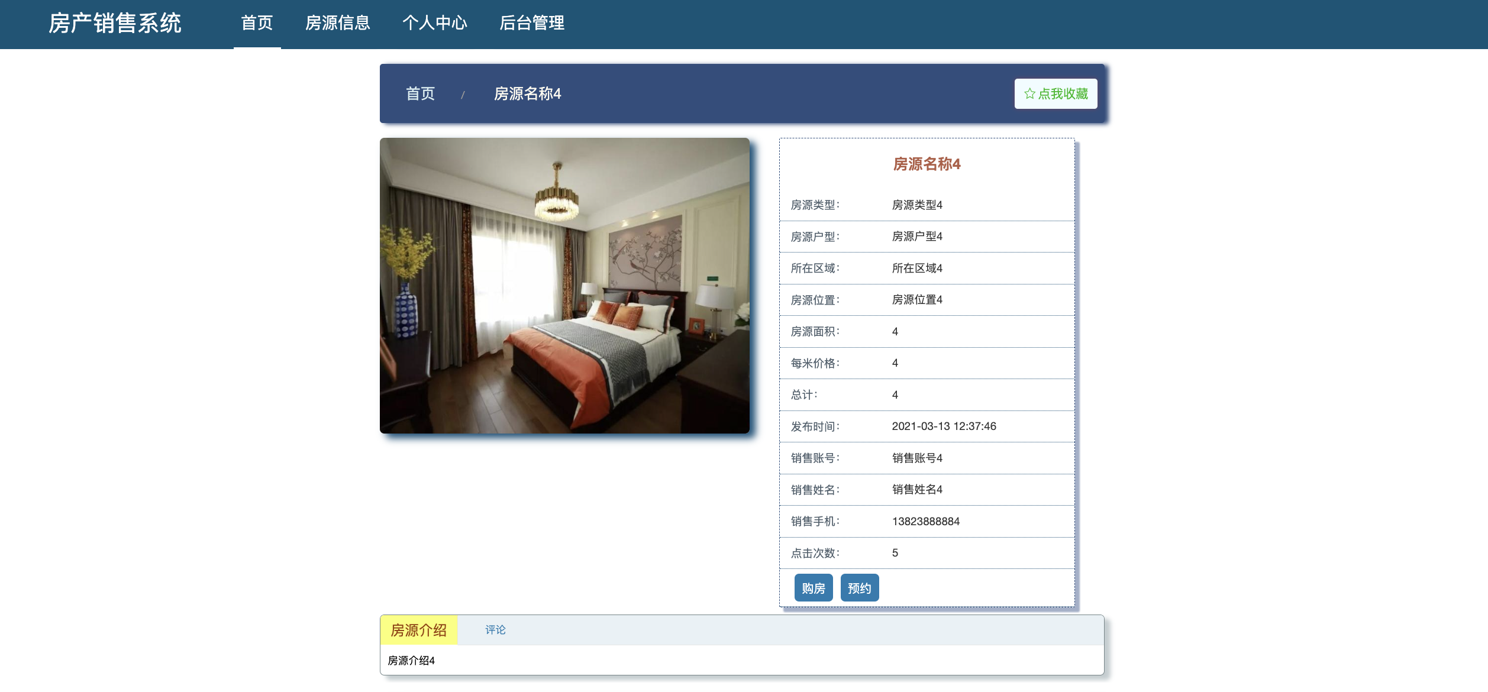The height and width of the screenshot is (692, 1488).
Task: Click the 房源名称4 breadcrumb item
Action: click(x=527, y=93)
